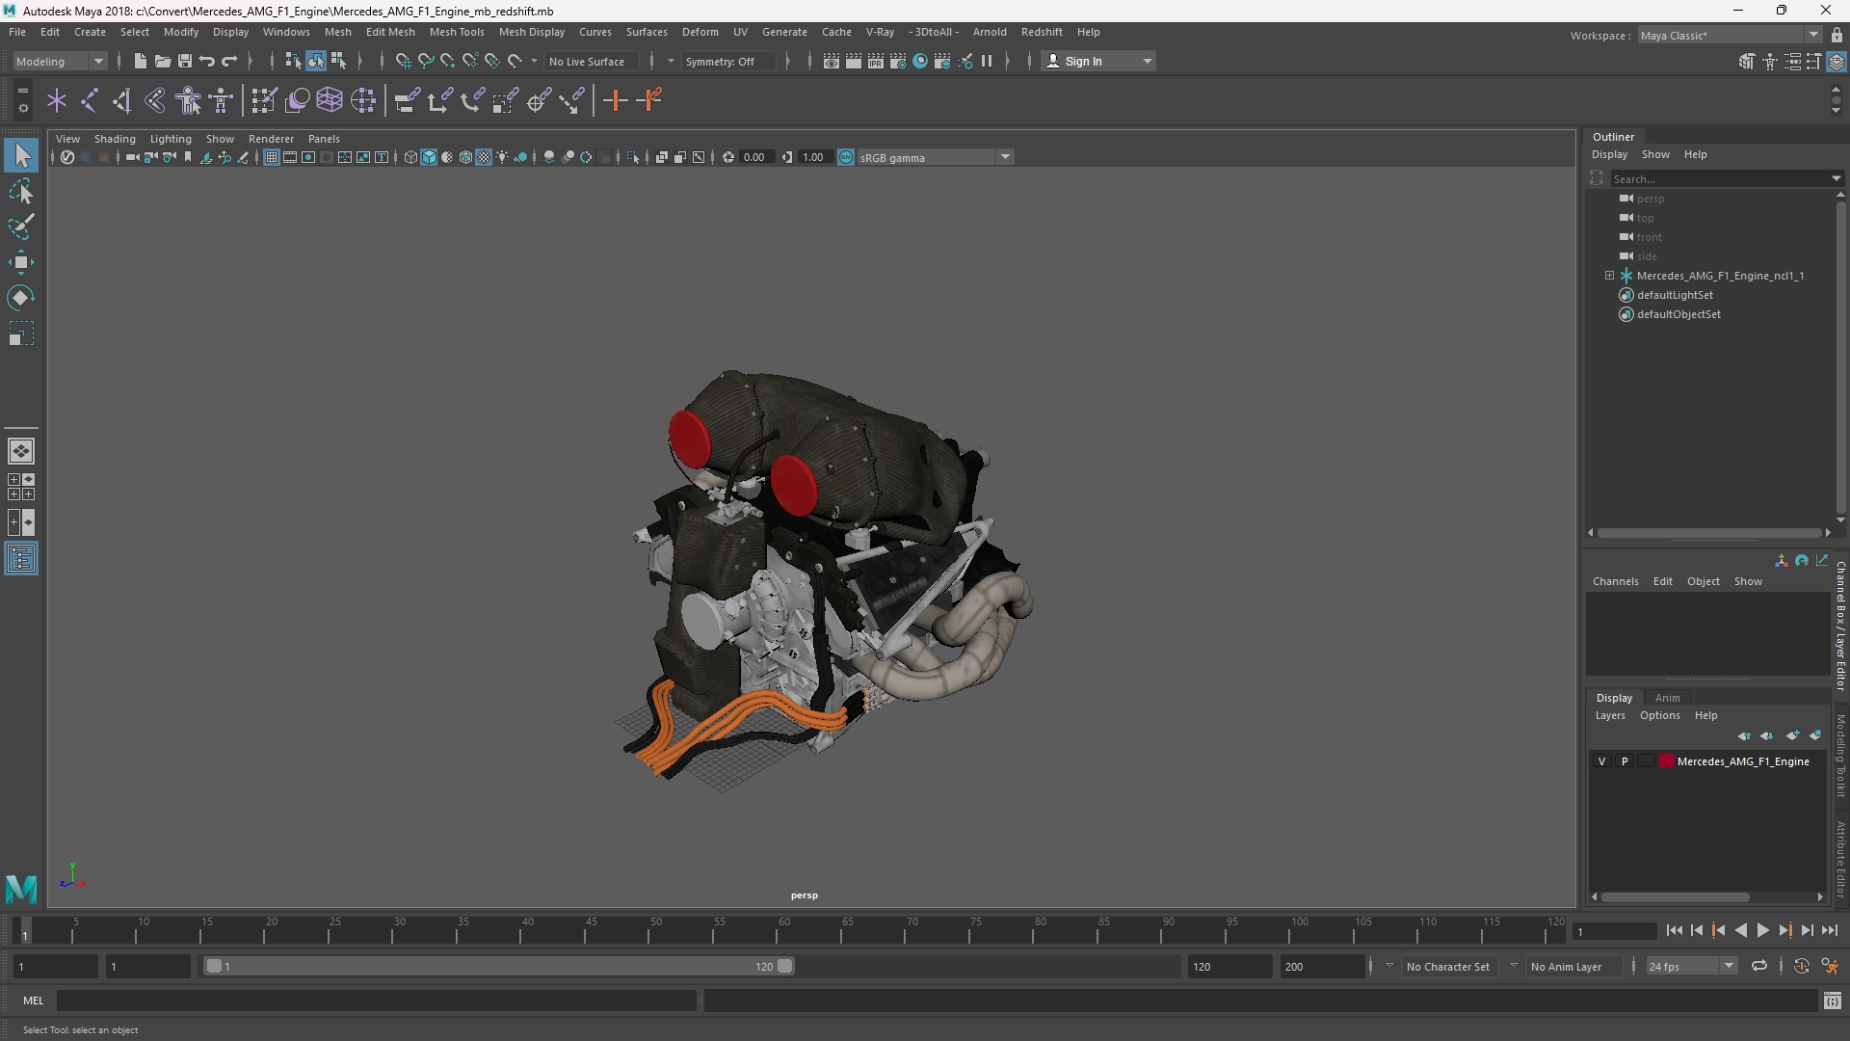Open sRGB gamma view transform dropdown

point(935,157)
